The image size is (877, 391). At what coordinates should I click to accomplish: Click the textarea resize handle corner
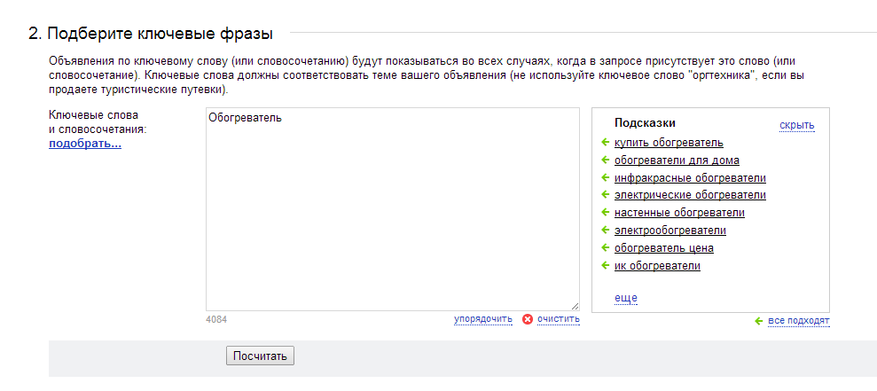click(576, 307)
